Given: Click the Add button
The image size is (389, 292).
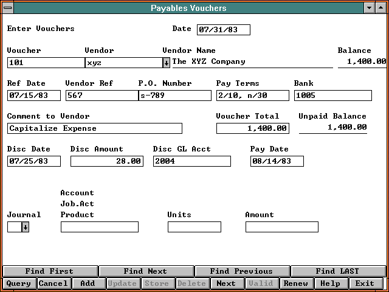Looking at the screenshot, I should pos(88,283).
